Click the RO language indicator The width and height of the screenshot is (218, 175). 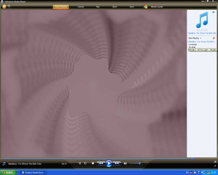pyautogui.click(x=187, y=173)
